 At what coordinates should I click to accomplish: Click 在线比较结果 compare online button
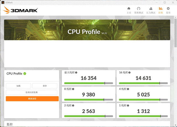pyautogui.click(x=32, y=92)
